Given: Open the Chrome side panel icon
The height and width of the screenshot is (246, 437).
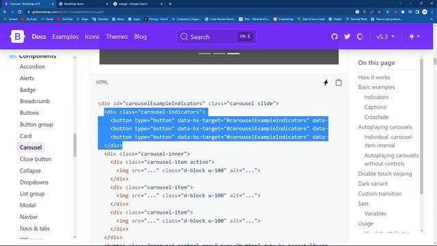Looking at the screenshot, I should pos(417,12).
